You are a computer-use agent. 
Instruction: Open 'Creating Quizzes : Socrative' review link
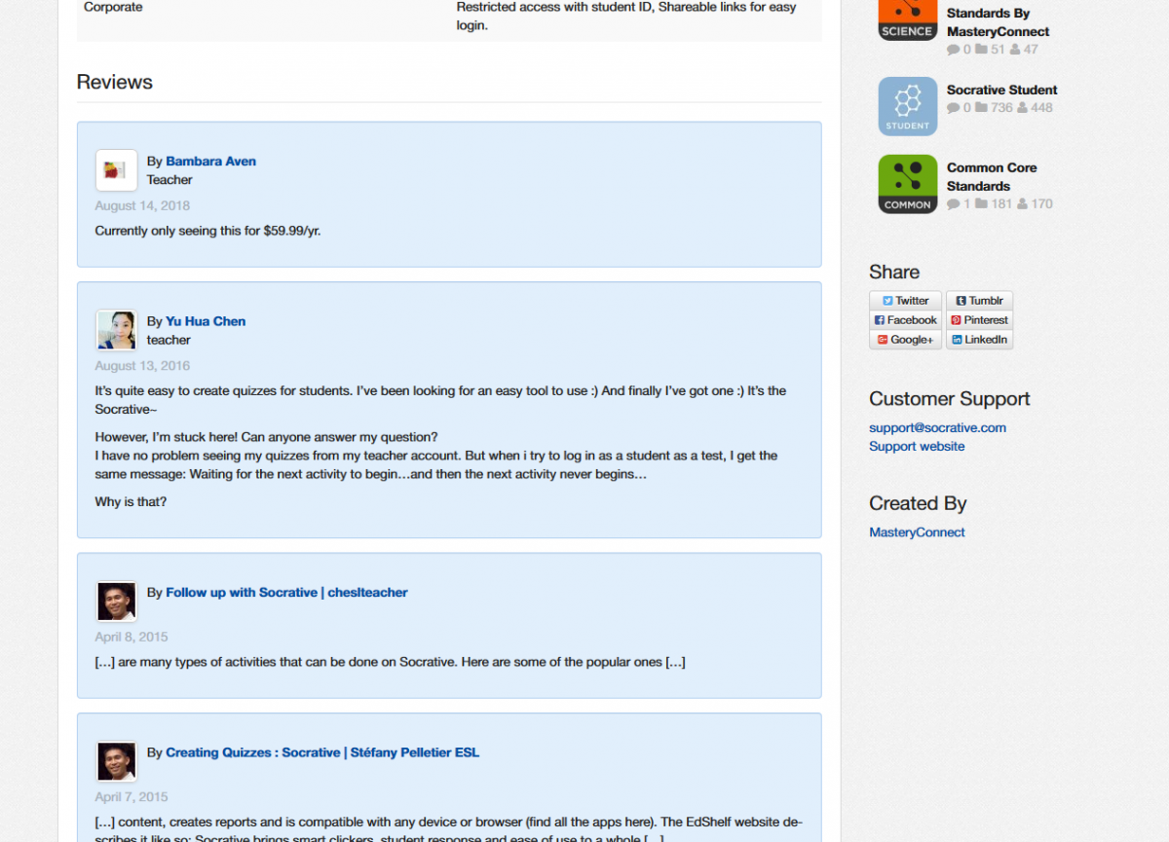pos(321,752)
